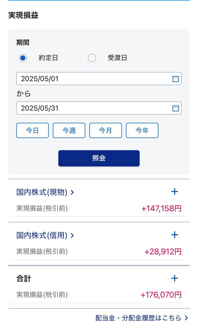The height and width of the screenshot is (326, 198).
Task: Set period to 今月
Action: point(105,130)
